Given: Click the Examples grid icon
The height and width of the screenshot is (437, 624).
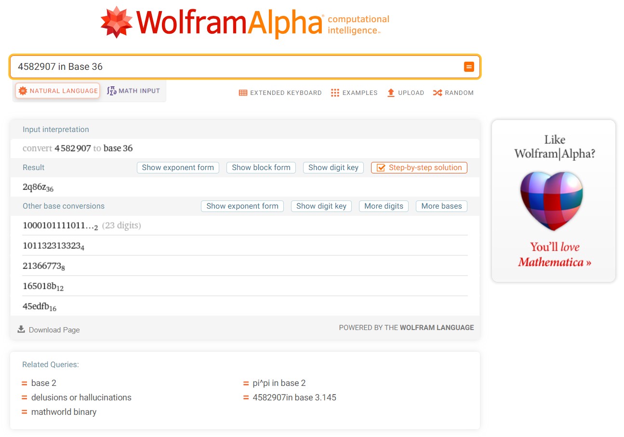Looking at the screenshot, I should tap(335, 93).
